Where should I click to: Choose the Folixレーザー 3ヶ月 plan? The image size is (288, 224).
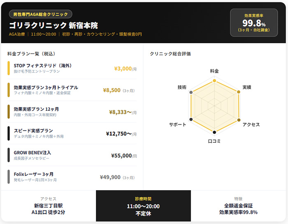tap(72, 177)
